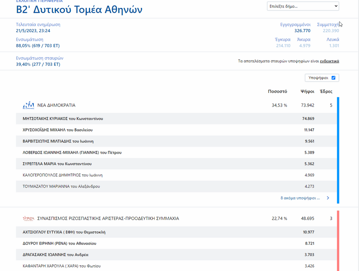The height and width of the screenshot is (271, 359).
Task: Click the chevron next to 8 ακόμα υποψήφιοι
Action: point(328,198)
